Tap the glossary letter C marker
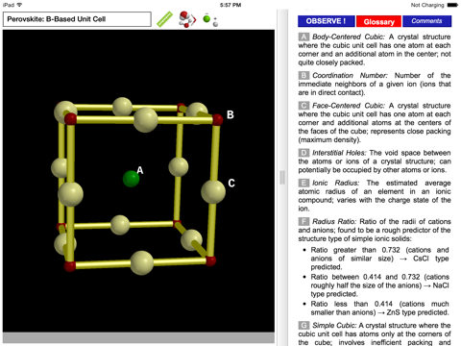This screenshot has height=346, width=461. point(303,106)
